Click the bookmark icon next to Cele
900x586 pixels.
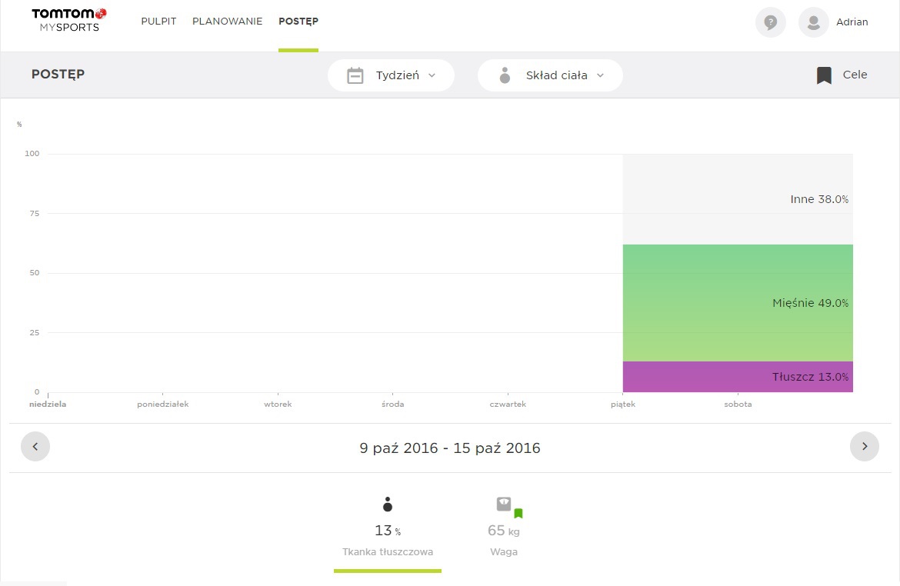pos(825,75)
